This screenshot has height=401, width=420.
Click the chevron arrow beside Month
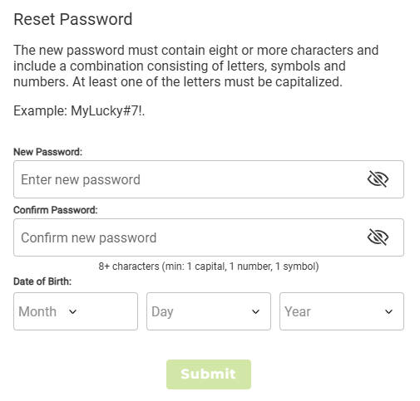72,312
